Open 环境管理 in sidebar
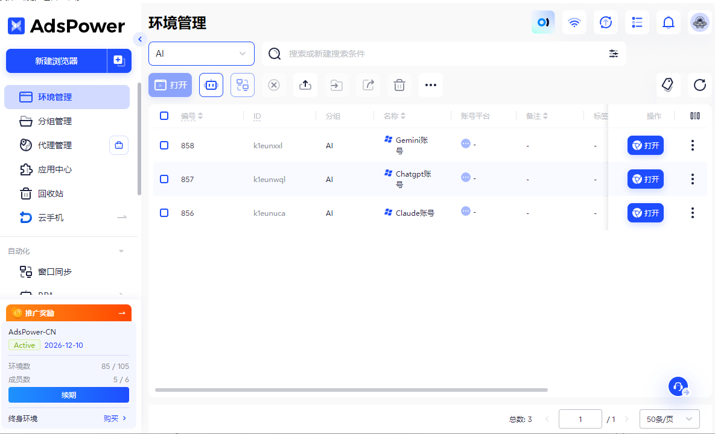The width and height of the screenshot is (715, 434). (x=67, y=97)
